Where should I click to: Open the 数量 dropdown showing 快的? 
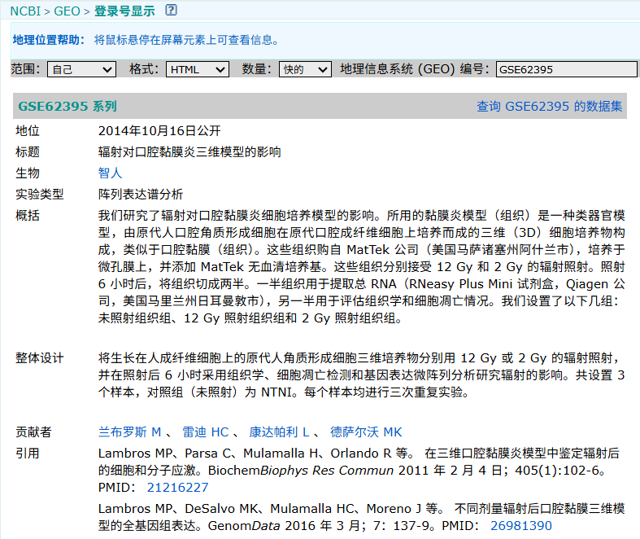pyautogui.click(x=305, y=69)
